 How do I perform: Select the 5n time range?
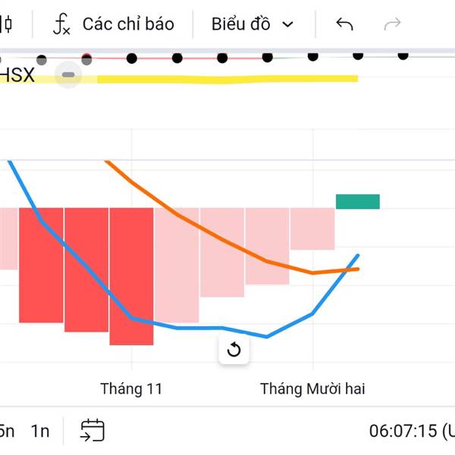pyautogui.click(x=6, y=431)
